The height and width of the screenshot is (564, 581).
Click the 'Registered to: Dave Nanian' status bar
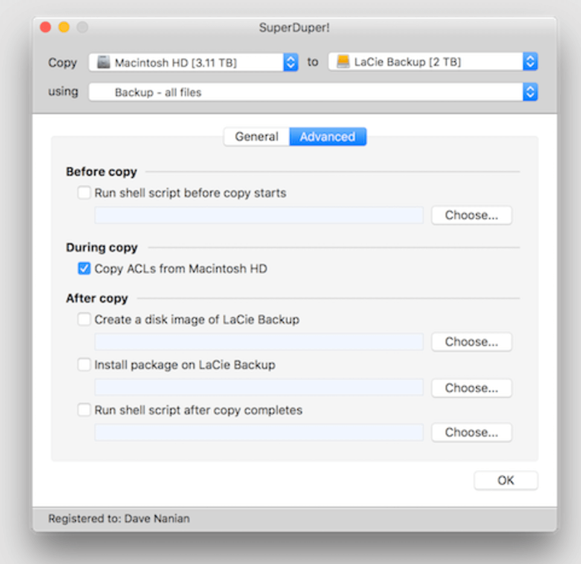click(x=118, y=518)
